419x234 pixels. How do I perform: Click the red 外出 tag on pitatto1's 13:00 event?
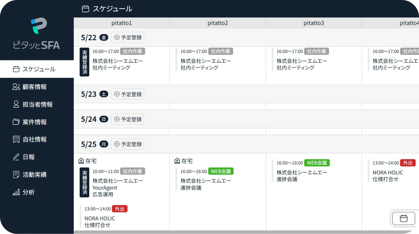120,209
